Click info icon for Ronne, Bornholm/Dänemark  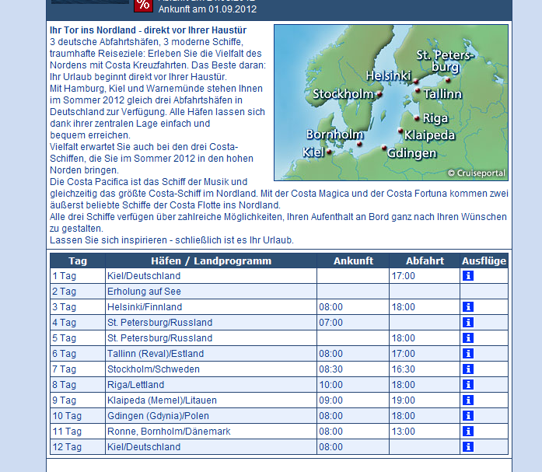(468, 432)
